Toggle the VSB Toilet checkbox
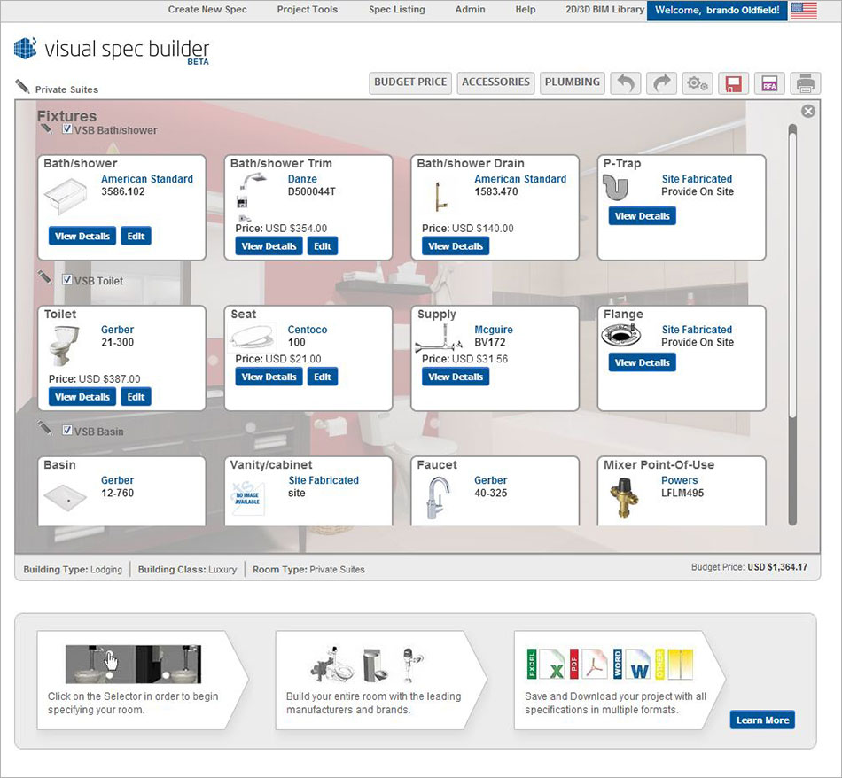 [67, 278]
